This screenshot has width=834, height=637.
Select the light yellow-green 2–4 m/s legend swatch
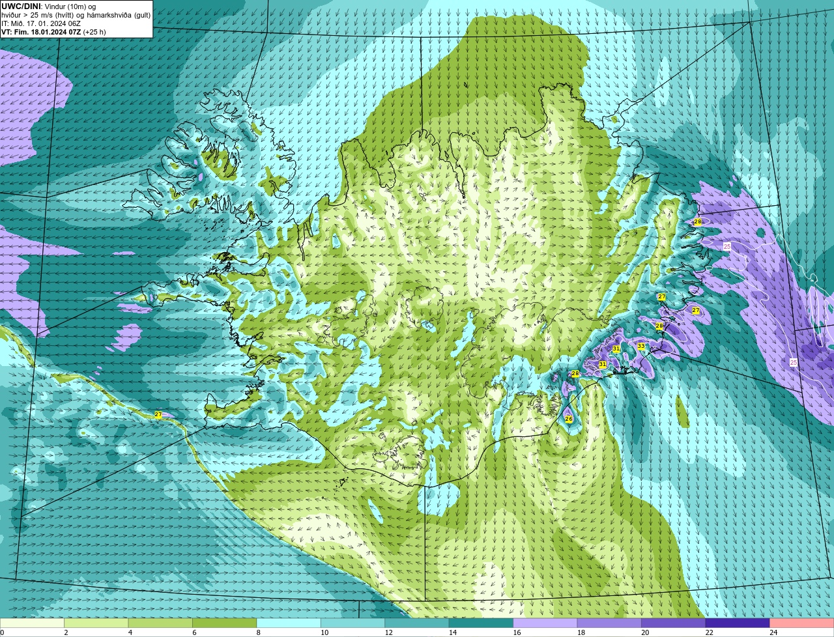[96, 623]
